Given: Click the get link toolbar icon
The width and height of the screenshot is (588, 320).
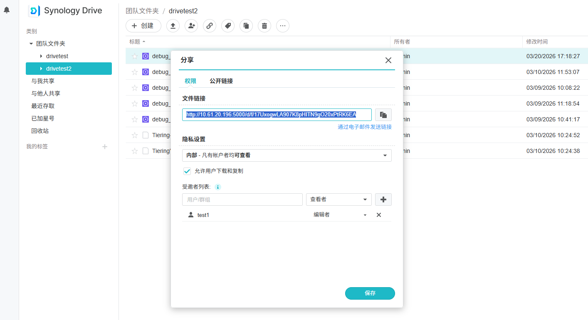Looking at the screenshot, I should (x=210, y=26).
